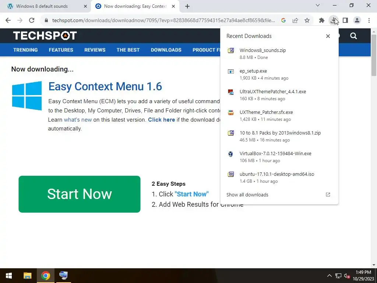Reload the current page
Viewport: 377px width, 283px height.
coord(32,20)
